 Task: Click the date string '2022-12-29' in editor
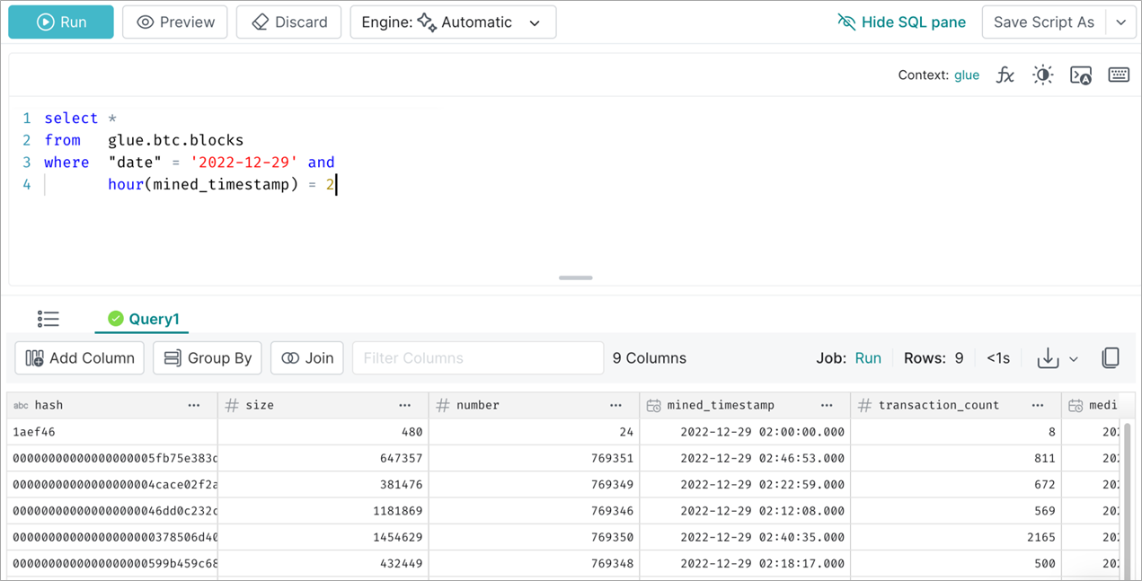click(x=244, y=163)
